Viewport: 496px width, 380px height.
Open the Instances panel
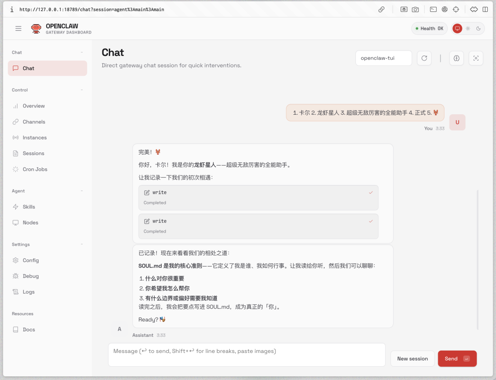[x=34, y=137]
